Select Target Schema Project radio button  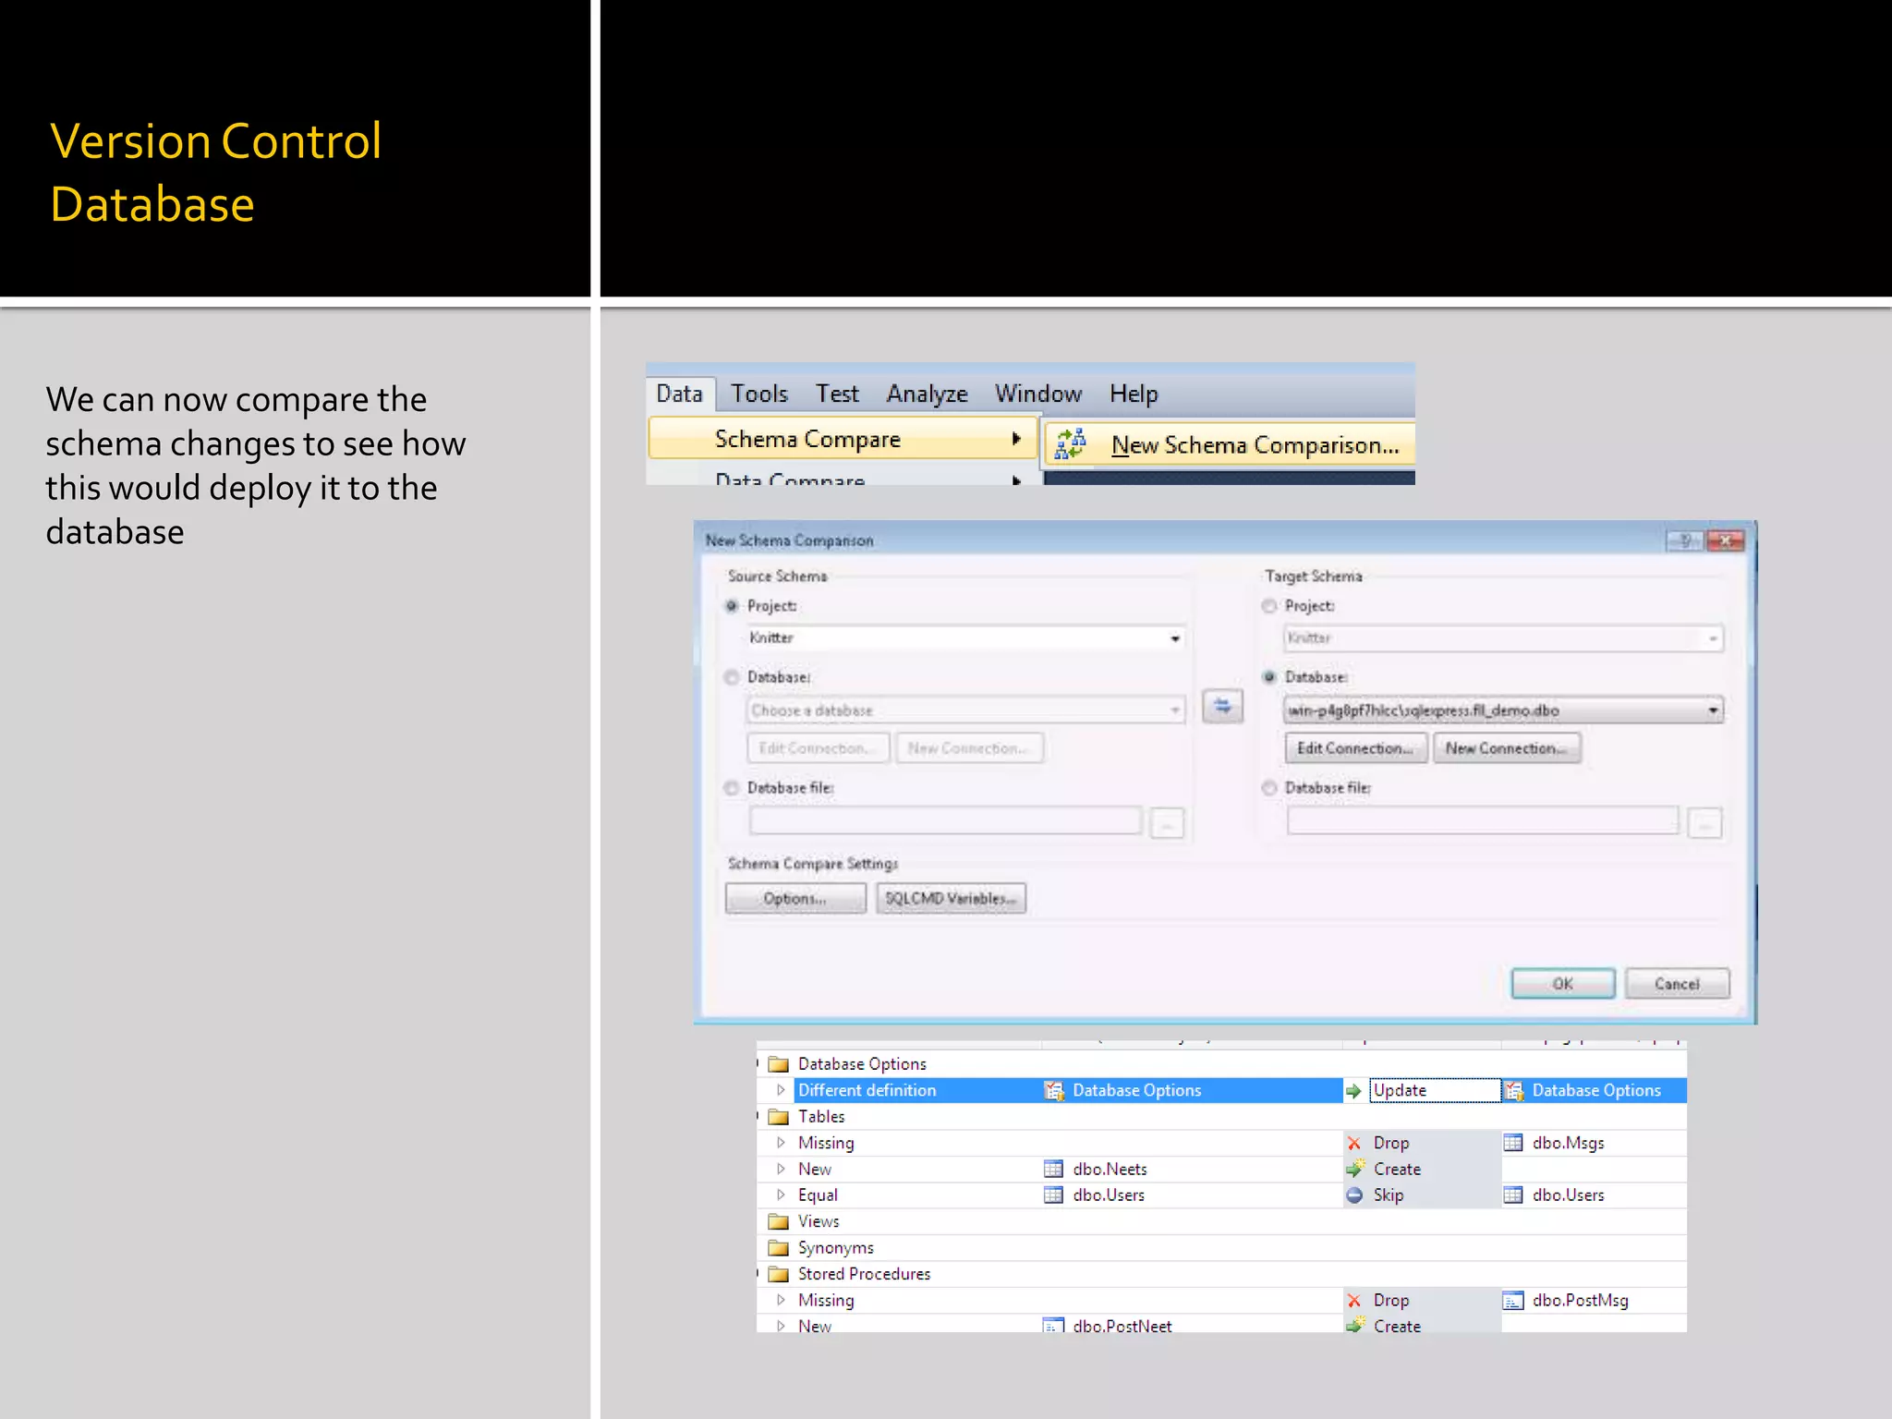[1269, 606]
